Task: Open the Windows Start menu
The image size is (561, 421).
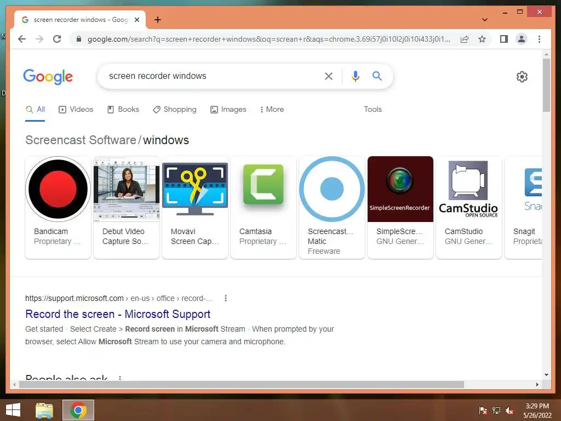Action: pyautogui.click(x=14, y=410)
